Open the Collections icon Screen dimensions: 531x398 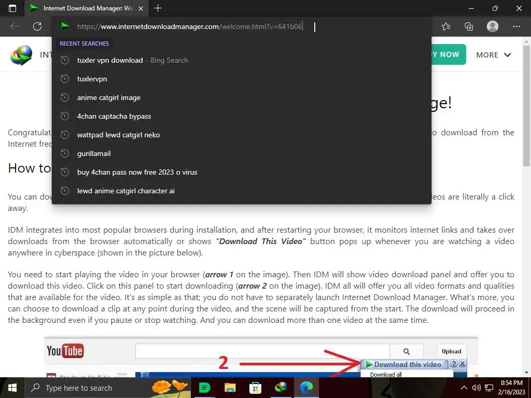(x=469, y=26)
